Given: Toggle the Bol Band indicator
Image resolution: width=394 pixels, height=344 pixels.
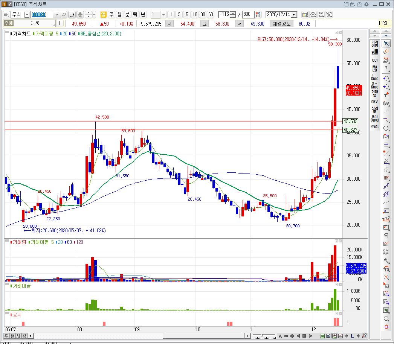Looking at the screenshot, I should point(375,118).
